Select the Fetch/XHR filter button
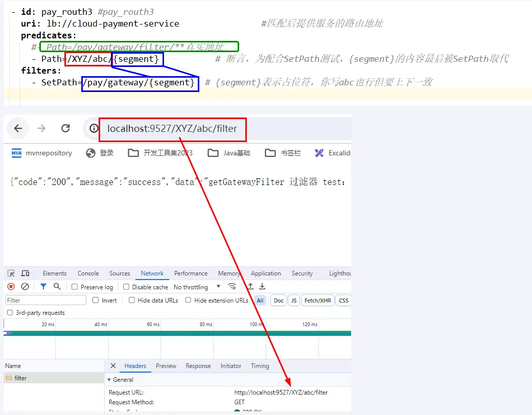Image resolution: width=532 pixels, height=415 pixels. click(318, 301)
